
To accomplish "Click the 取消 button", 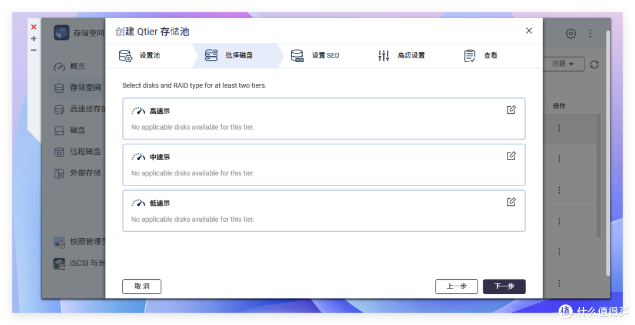I will tap(142, 287).
